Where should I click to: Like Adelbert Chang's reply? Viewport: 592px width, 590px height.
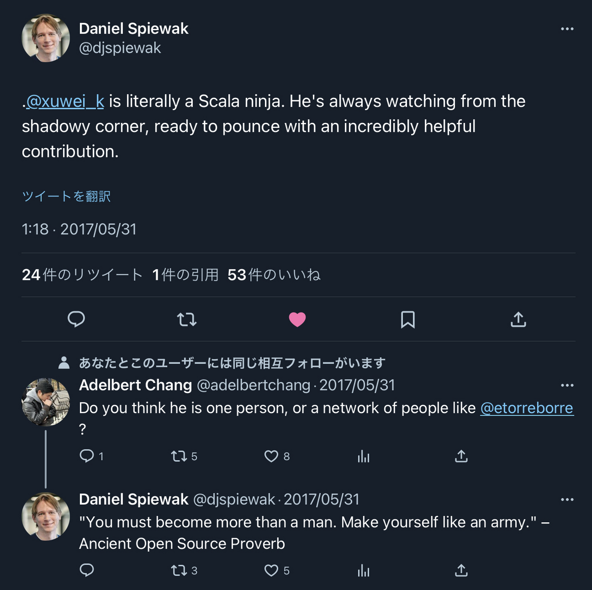click(x=271, y=456)
